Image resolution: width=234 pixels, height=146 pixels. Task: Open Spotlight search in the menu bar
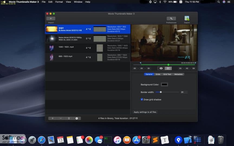(219, 2)
